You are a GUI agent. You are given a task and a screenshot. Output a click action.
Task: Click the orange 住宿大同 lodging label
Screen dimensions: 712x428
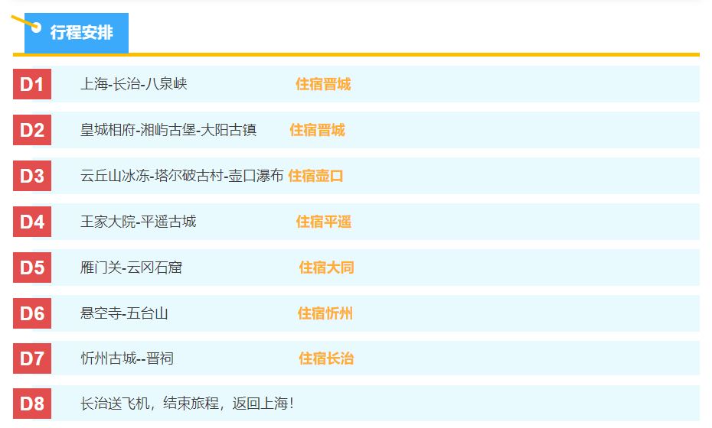click(x=326, y=267)
